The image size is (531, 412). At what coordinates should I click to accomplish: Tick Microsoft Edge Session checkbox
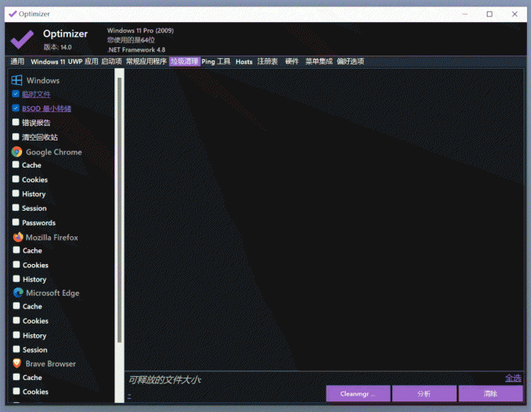click(x=16, y=349)
